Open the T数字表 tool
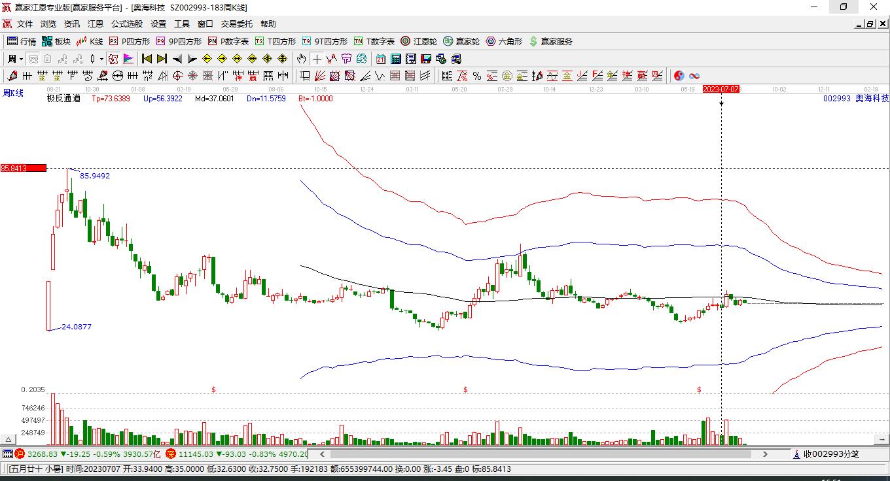890x481 pixels. click(x=374, y=41)
